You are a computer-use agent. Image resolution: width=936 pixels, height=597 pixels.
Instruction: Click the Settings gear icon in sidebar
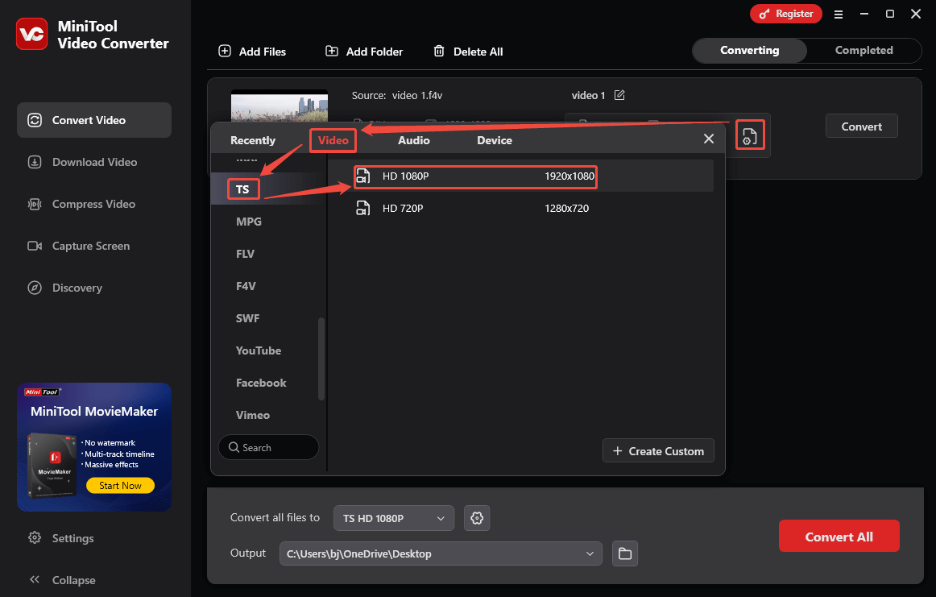(35, 538)
